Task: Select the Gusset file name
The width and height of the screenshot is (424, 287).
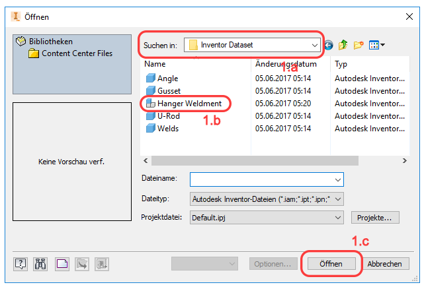Action: coord(169,91)
